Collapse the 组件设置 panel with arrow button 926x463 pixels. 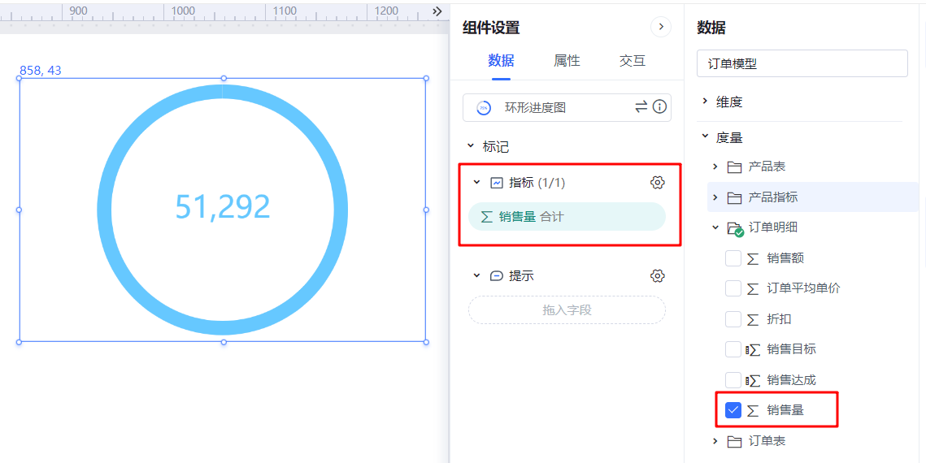click(661, 27)
